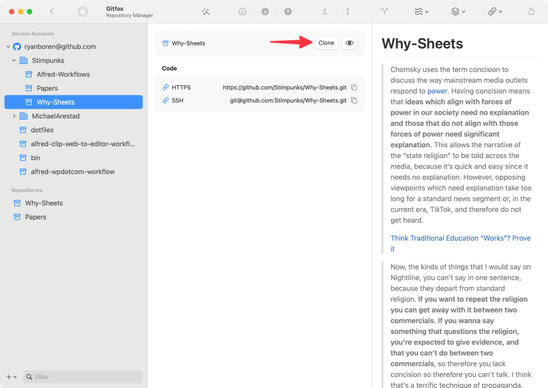Collapse the Stimpunks organization
This screenshot has height=388, width=548.
coord(14,61)
